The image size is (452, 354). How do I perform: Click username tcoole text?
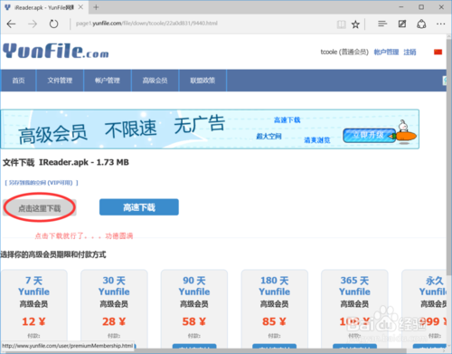point(329,52)
